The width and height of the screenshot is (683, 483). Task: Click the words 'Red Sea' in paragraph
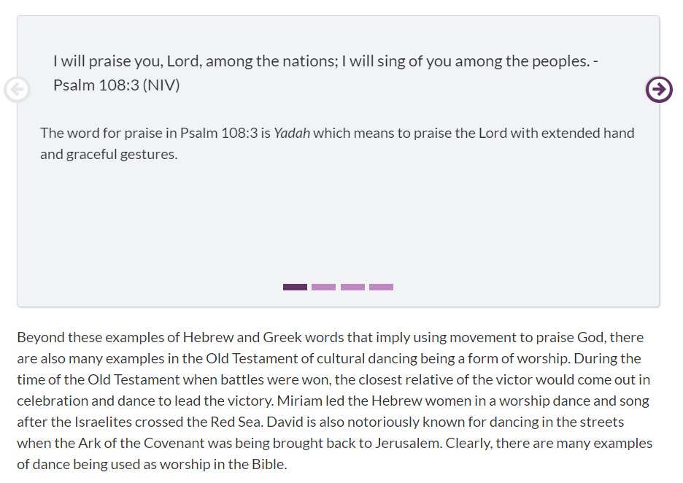pos(236,422)
